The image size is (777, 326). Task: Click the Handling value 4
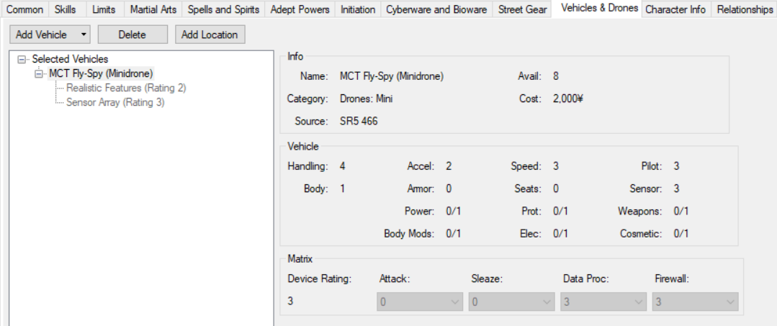click(343, 166)
